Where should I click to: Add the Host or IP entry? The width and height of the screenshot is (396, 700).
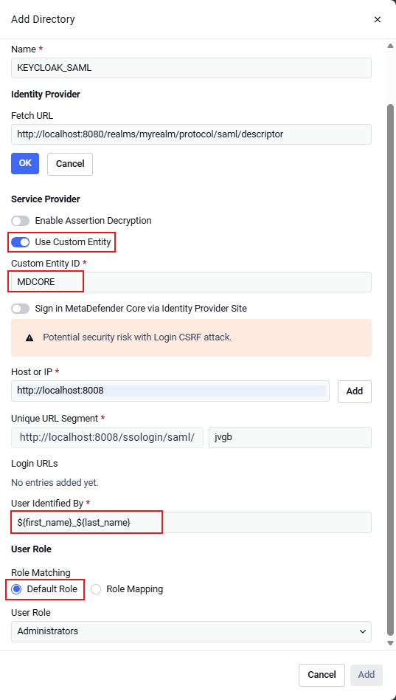coord(355,391)
